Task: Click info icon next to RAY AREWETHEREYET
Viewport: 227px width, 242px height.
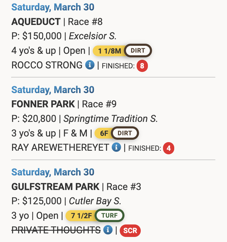Action: [x=116, y=147]
